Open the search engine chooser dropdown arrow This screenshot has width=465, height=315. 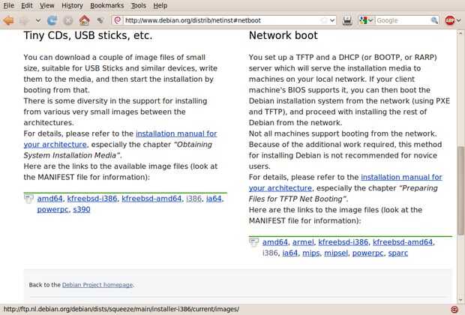[370, 20]
